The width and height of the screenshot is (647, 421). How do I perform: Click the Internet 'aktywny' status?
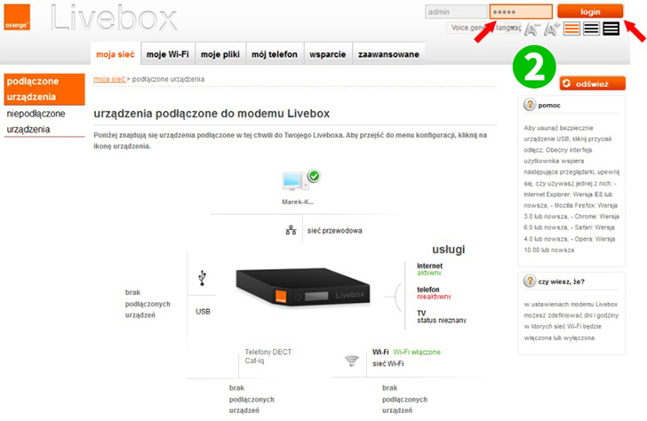click(x=429, y=273)
